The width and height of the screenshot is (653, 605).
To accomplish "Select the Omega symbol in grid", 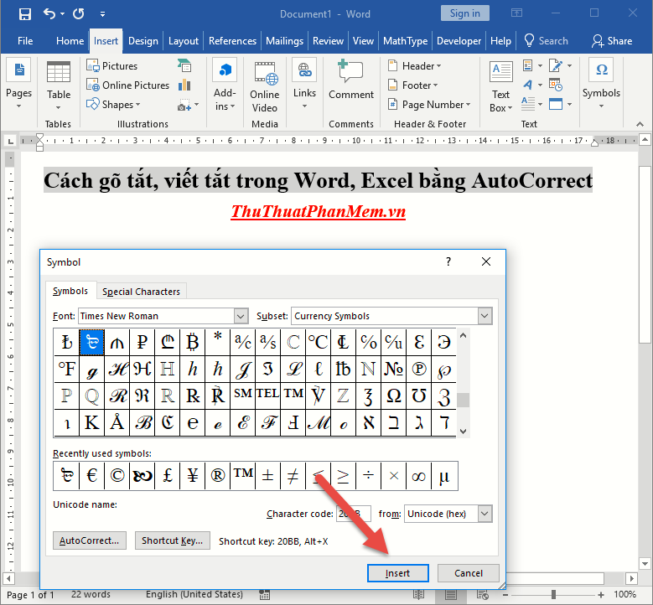I will coord(393,396).
